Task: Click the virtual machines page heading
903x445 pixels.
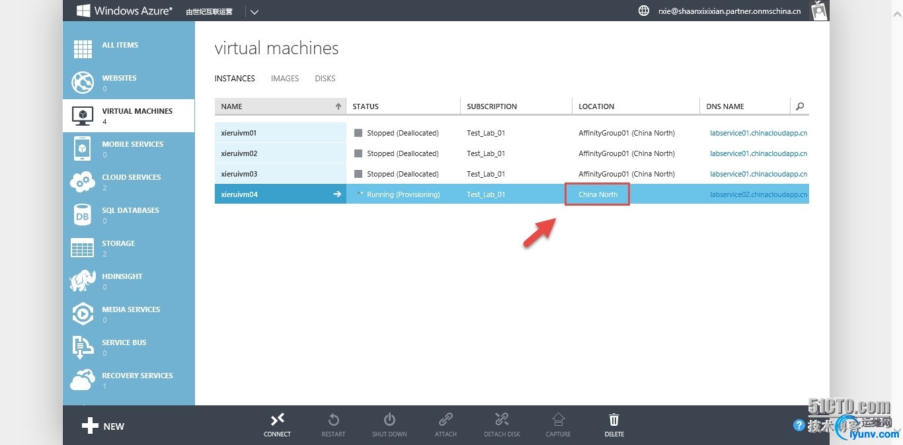Action: click(277, 48)
